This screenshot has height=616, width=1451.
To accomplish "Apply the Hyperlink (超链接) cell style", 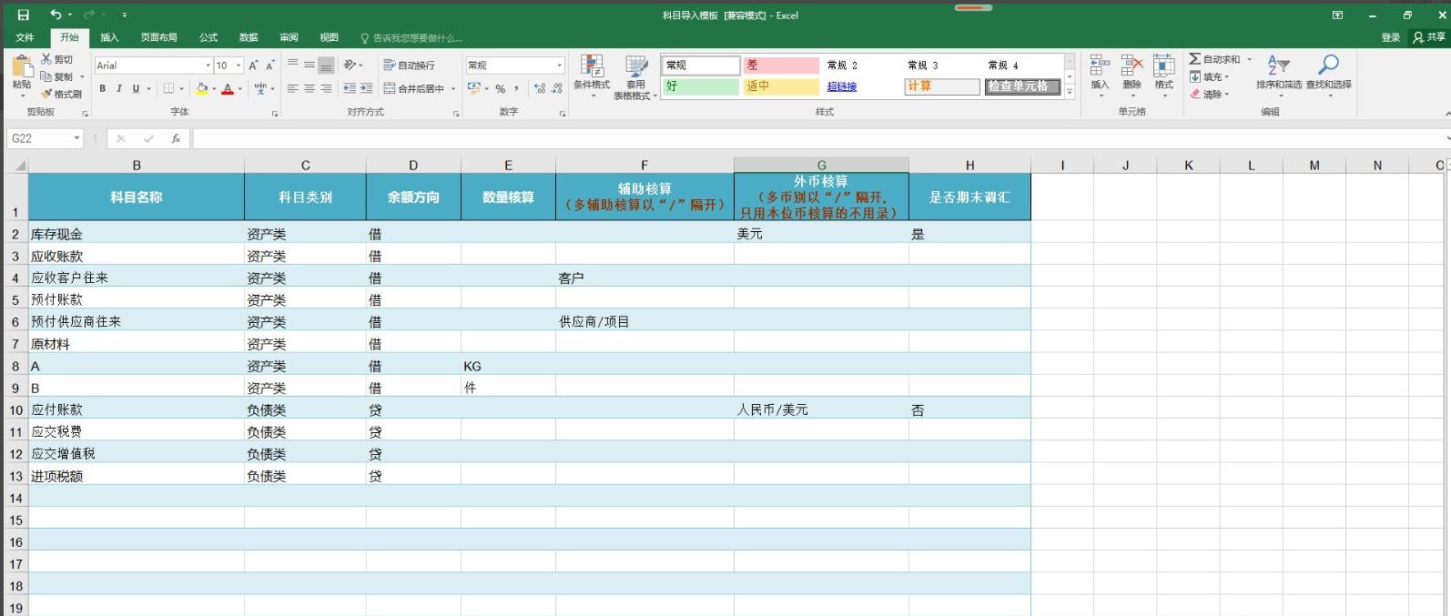I will [842, 86].
